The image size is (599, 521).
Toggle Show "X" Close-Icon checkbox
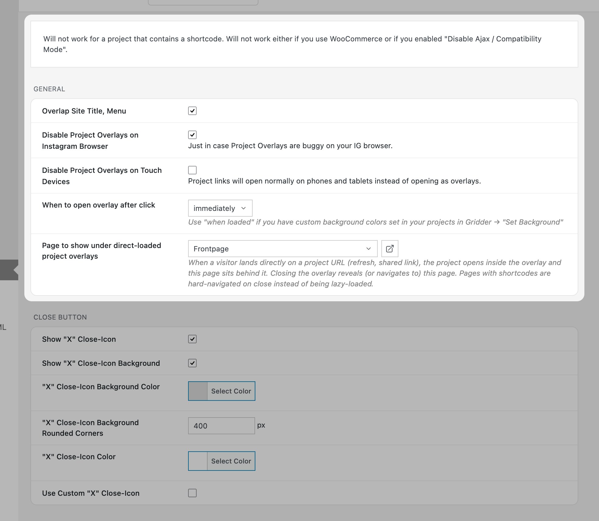(x=192, y=339)
